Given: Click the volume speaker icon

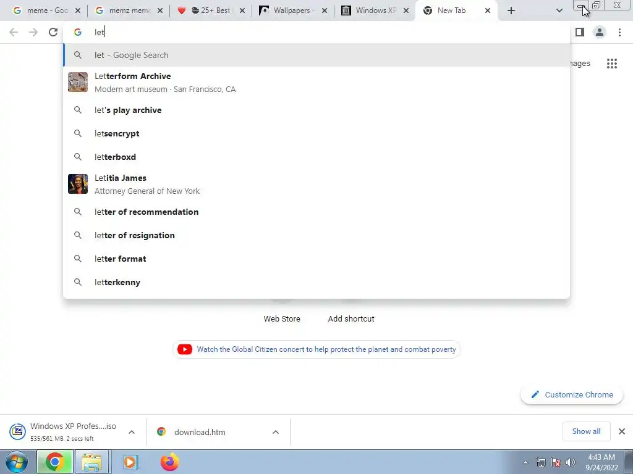Looking at the screenshot, I should pyautogui.click(x=571, y=462).
